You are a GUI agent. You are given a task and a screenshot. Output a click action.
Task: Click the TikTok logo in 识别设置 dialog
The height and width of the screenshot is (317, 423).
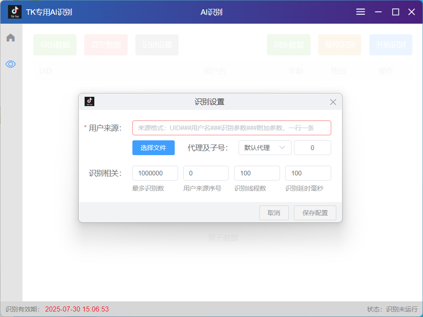90,101
